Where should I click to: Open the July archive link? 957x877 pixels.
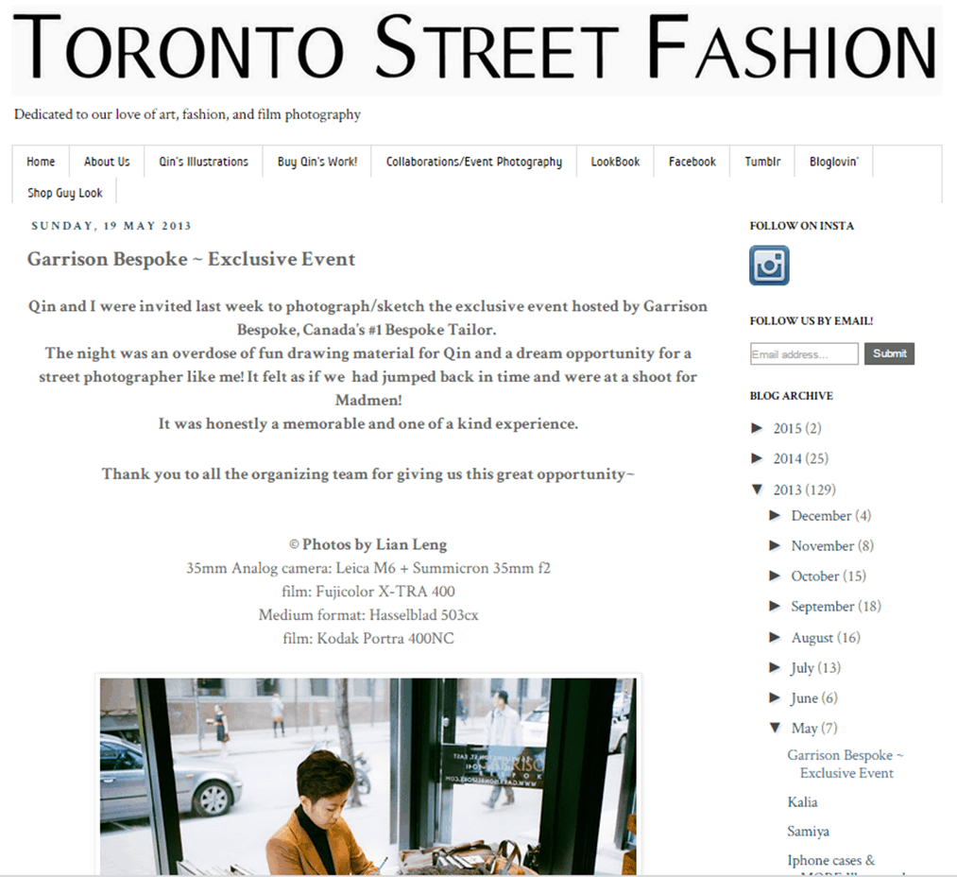click(803, 668)
